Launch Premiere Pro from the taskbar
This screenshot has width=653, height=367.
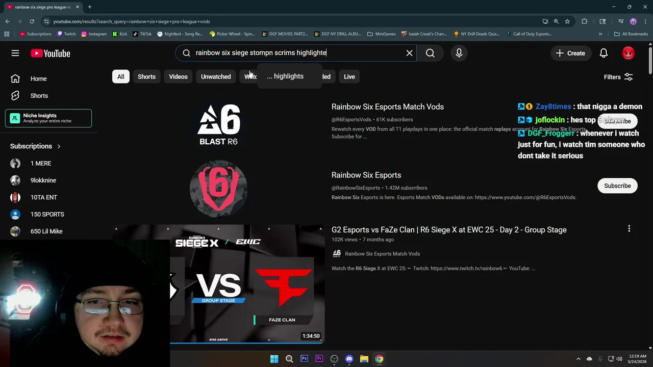point(319,359)
